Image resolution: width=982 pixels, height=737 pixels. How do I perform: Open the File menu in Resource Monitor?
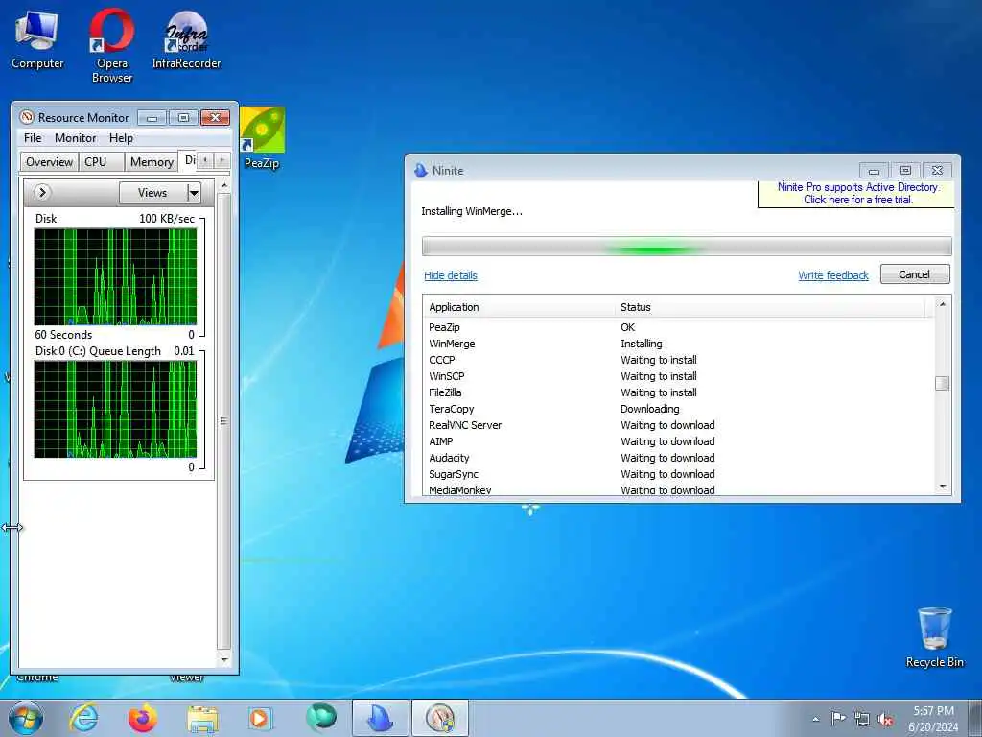[x=33, y=138]
